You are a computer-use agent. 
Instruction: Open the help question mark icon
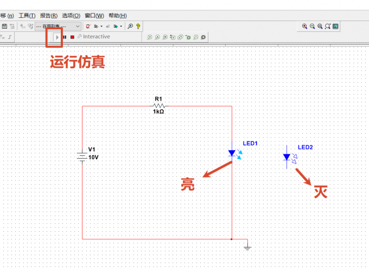[138, 27]
